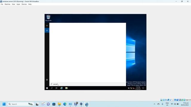Open the volume speaker tray icon
191x107 pixels.
coord(175,104)
